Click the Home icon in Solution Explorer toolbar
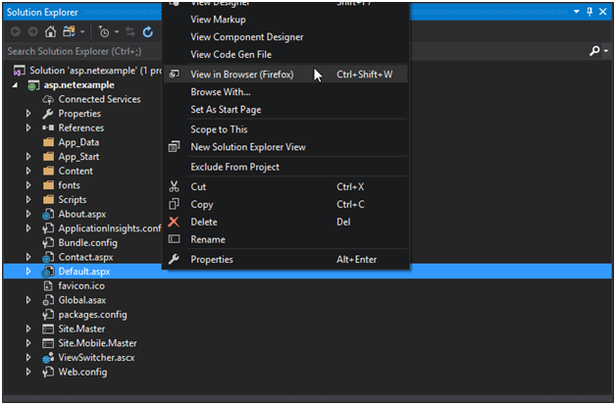The width and height of the screenshot is (616, 405). tap(49, 31)
